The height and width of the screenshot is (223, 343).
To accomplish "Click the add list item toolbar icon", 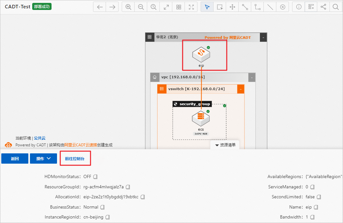I will click(x=311, y=7).
